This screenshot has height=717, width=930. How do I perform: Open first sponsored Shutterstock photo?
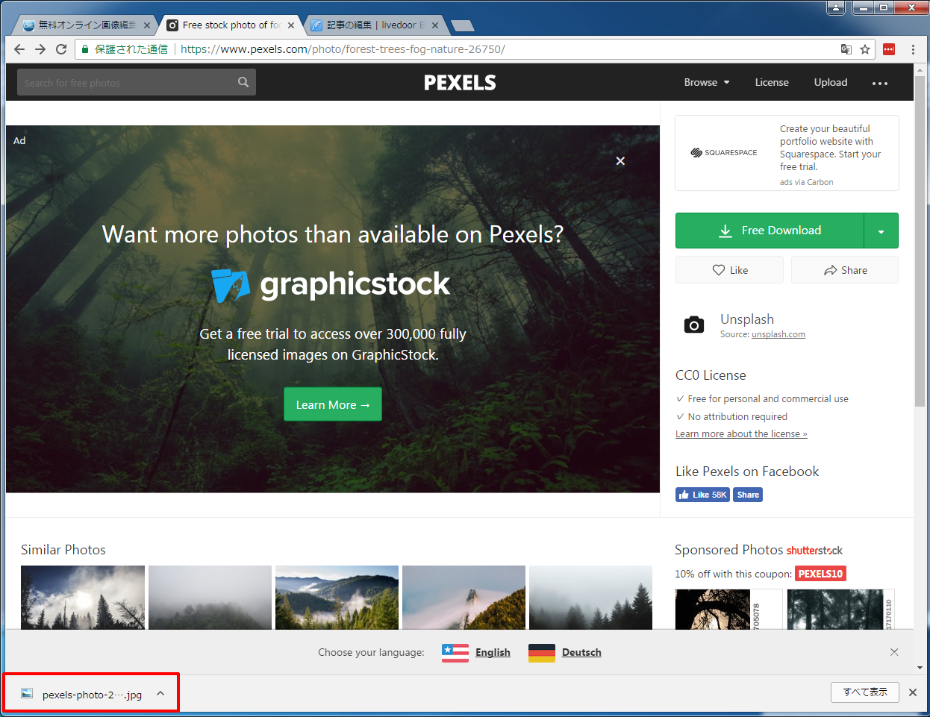click(728, 609)
